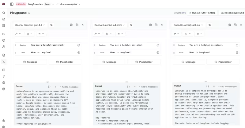Close the gpt-4.1 playground window

tap(83, 25)
